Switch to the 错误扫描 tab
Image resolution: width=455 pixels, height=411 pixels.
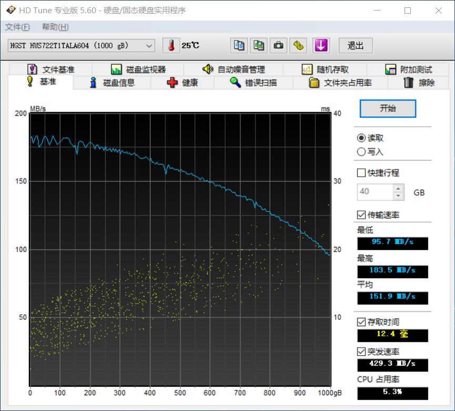(254, 83)
